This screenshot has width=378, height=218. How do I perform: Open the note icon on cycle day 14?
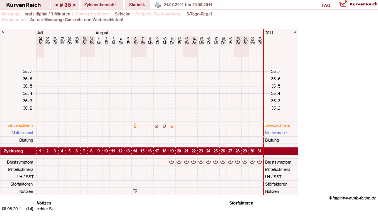click(135, 191)
